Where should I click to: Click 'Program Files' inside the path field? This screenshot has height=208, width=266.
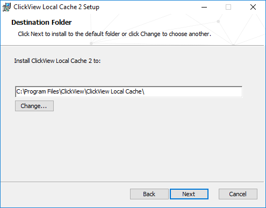click(42, 91)
